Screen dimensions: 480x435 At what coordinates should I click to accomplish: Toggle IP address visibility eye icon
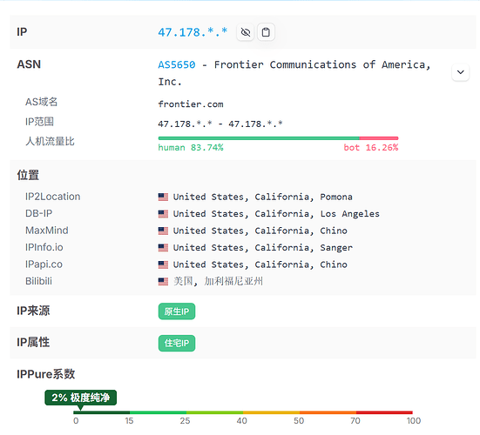[245, 32]
